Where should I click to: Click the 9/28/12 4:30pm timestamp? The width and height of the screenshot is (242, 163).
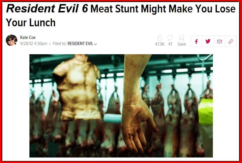coord(34,44)
